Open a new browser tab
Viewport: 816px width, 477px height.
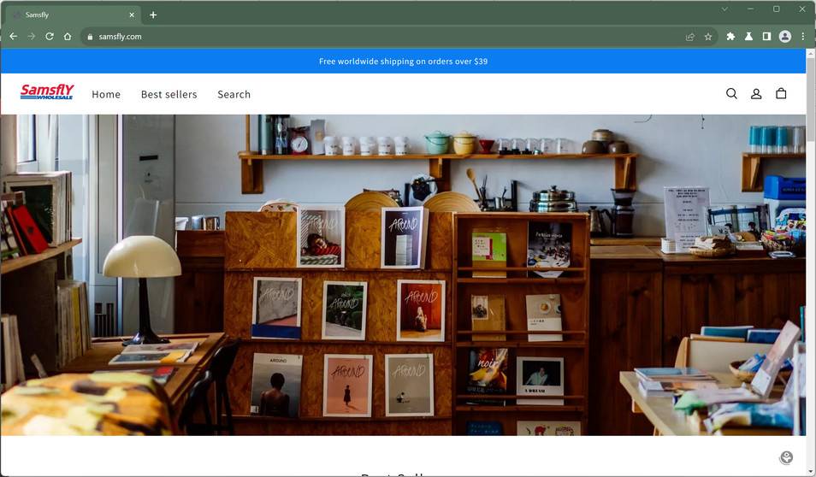click(x=153, y=15)
